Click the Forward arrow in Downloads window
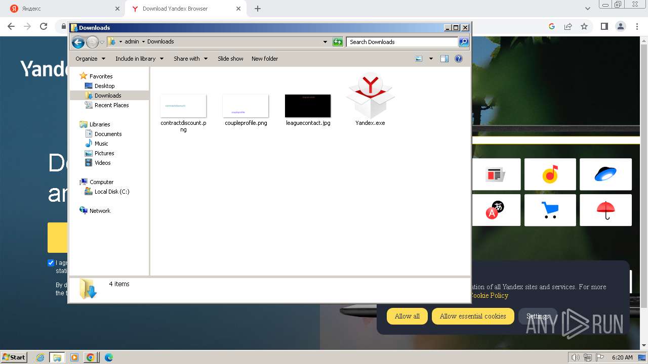The image size is (648, 364). point(92,42)
